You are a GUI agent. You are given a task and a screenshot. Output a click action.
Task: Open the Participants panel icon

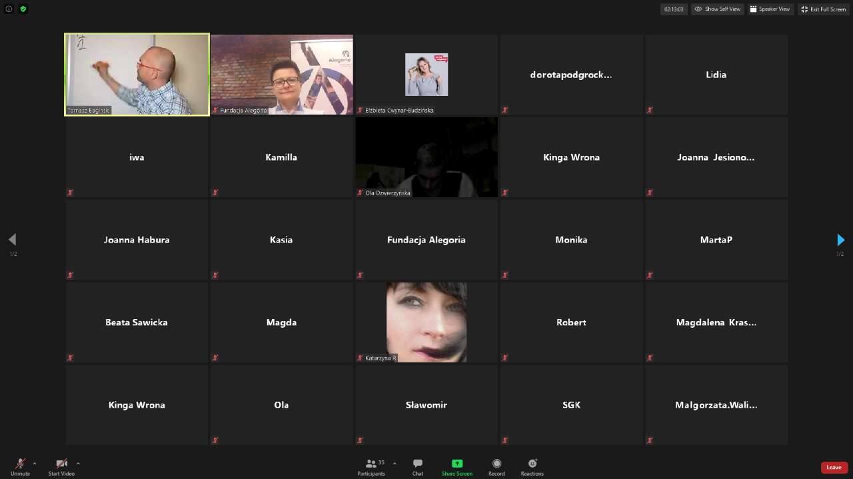tap(371, 464)
